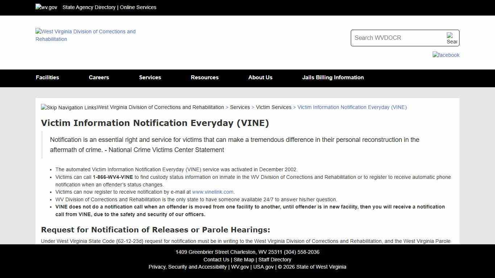Click the Skip Navigation Links icon
The width and height of the screenshot is (495, 278).
pos(69,107)
